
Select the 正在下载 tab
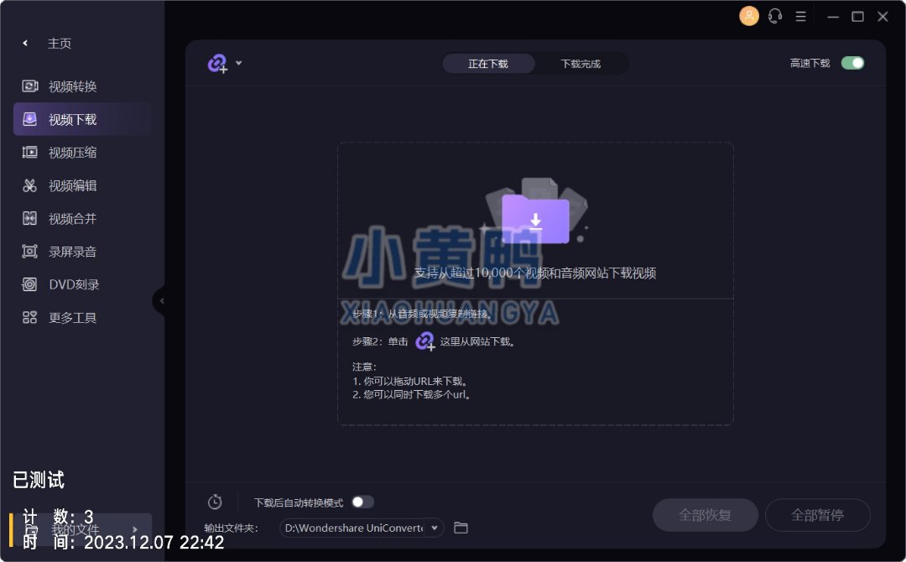click(488, 64)
